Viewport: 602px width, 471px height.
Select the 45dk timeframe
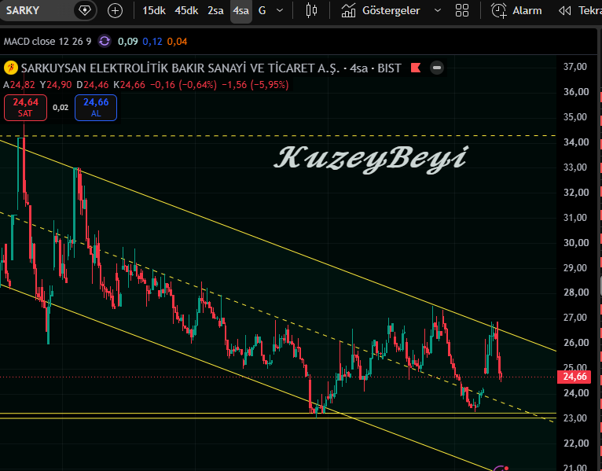[186, 10]
